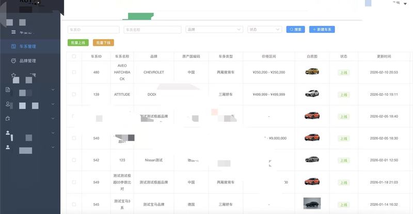413x214 pixels.
Task: Toggle the select-all checkbox in table header
Action: pyautogui.click(x=74, y=56)
